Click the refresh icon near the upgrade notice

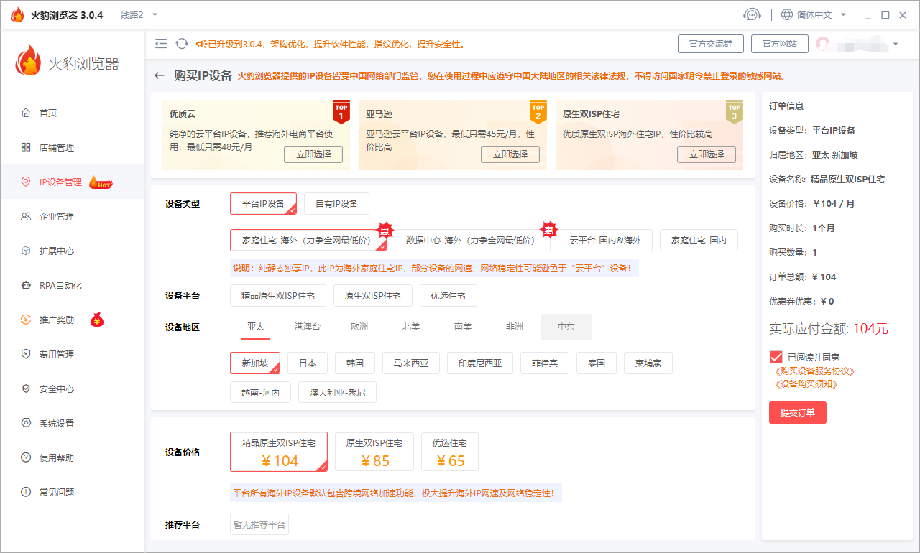click(180, 43)
